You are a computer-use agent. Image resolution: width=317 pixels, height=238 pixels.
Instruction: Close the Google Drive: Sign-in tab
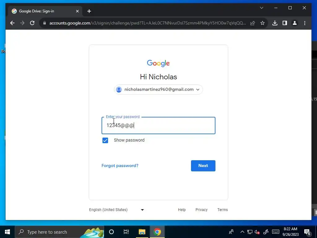click(x=77, y=11)
